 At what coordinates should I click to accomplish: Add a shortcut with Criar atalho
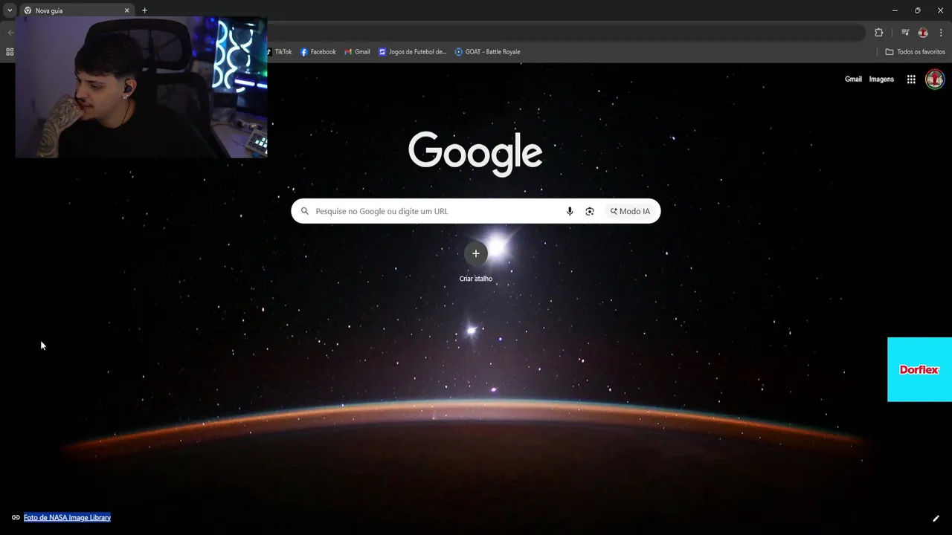click(x=476, y=262)
